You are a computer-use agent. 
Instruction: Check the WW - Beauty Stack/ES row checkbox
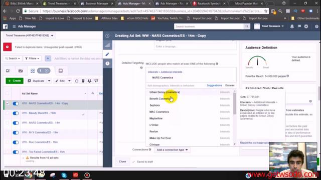pos(8,113)
